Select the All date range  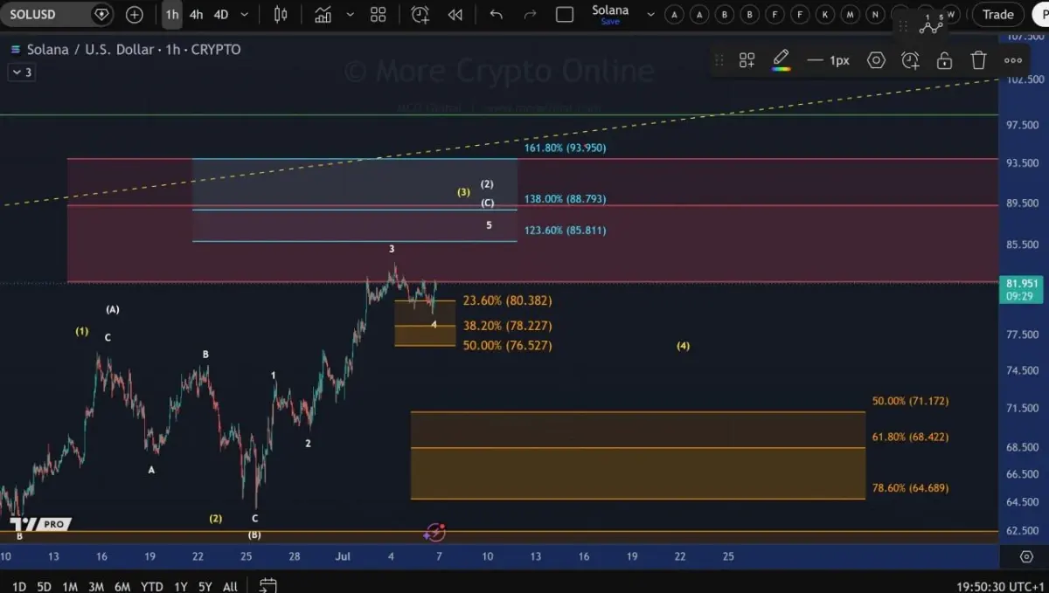pyautogui.click(x=230, y=586)
